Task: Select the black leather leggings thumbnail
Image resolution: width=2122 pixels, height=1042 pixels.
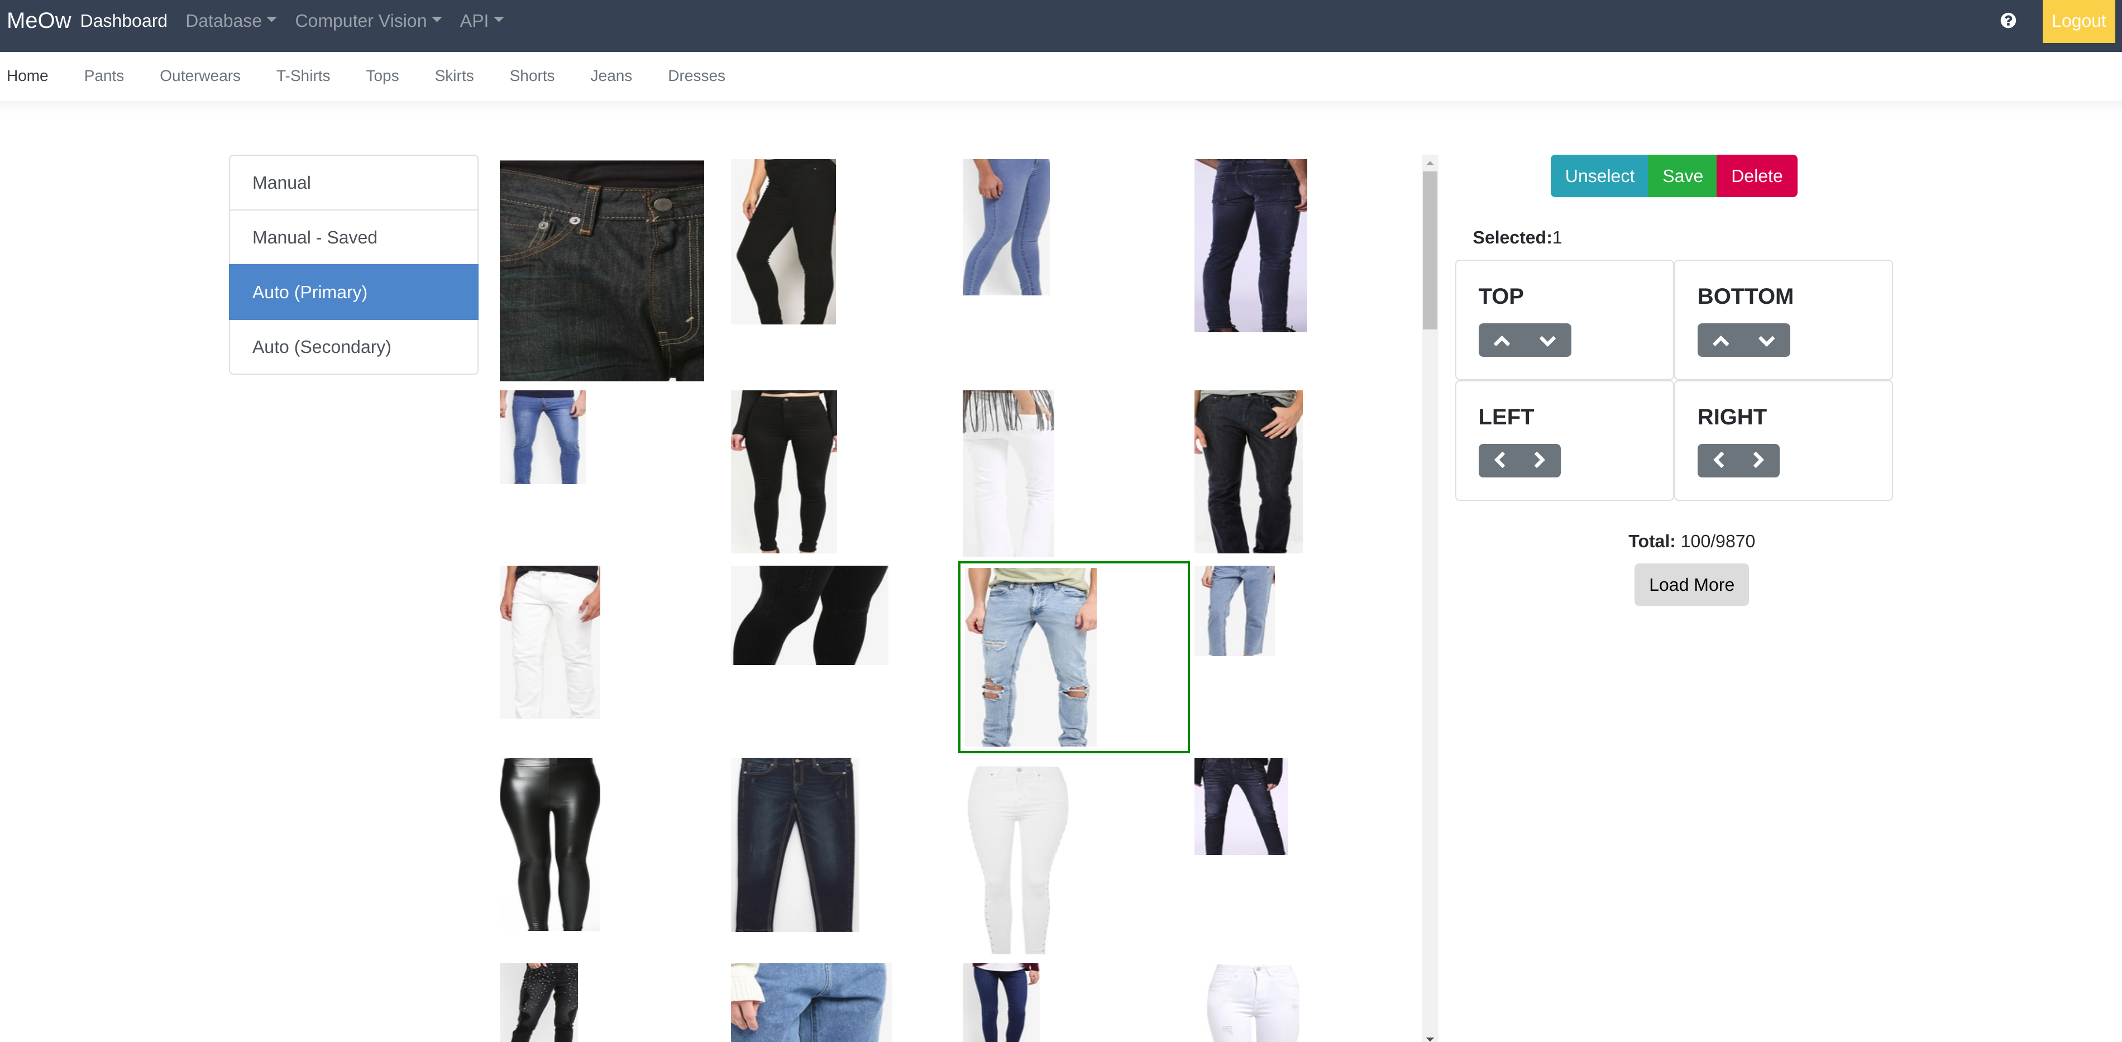Action: (x=549, y=844)
